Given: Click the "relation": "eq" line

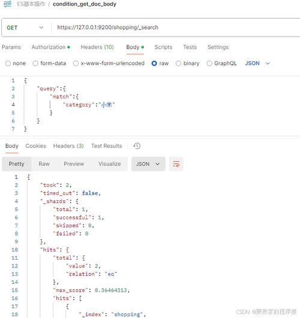Looking at the screenshot, I should point(91,274).
